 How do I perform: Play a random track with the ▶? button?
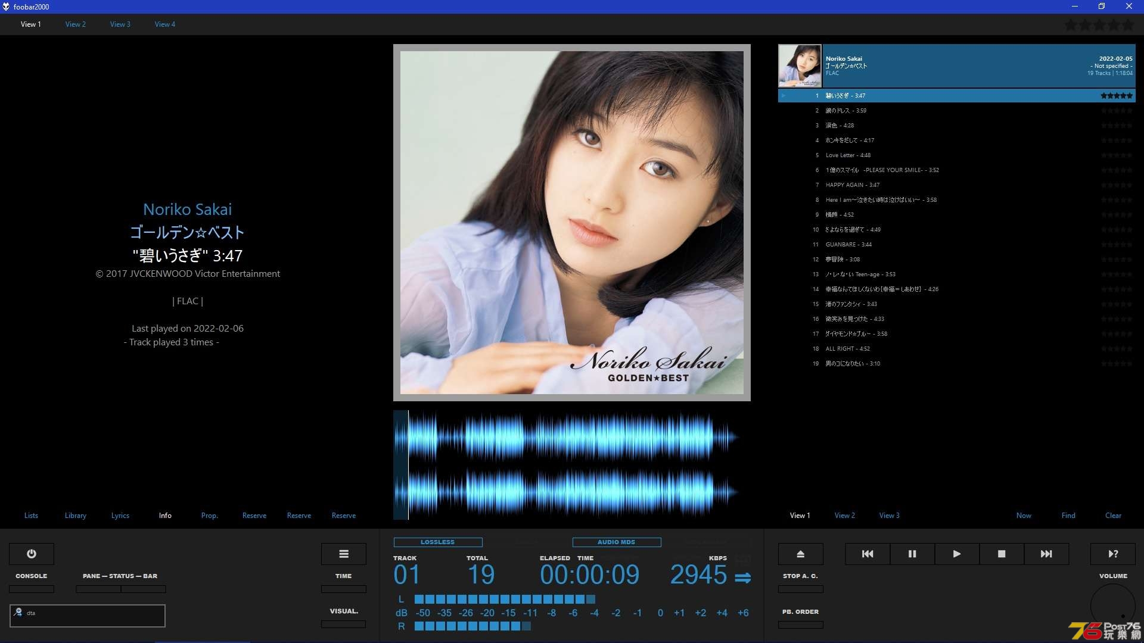click(x=1113, y=554)
